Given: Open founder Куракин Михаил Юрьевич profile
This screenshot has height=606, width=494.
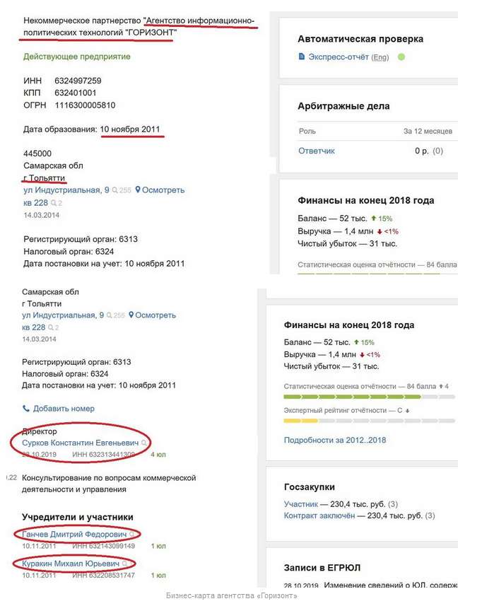Looking at the screenshot, I should (x=71, y=564).
